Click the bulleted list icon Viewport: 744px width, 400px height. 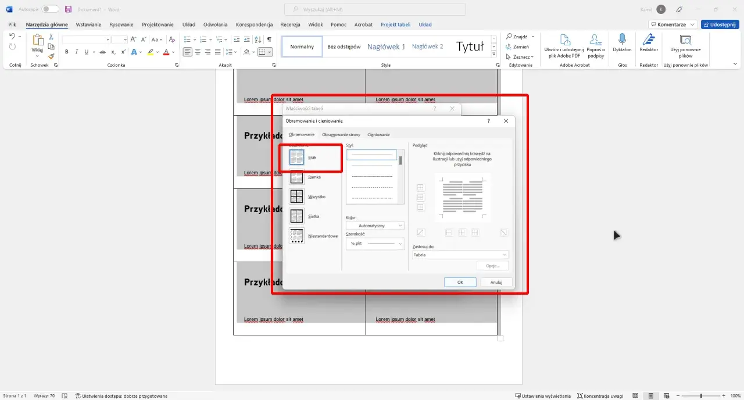187,40
